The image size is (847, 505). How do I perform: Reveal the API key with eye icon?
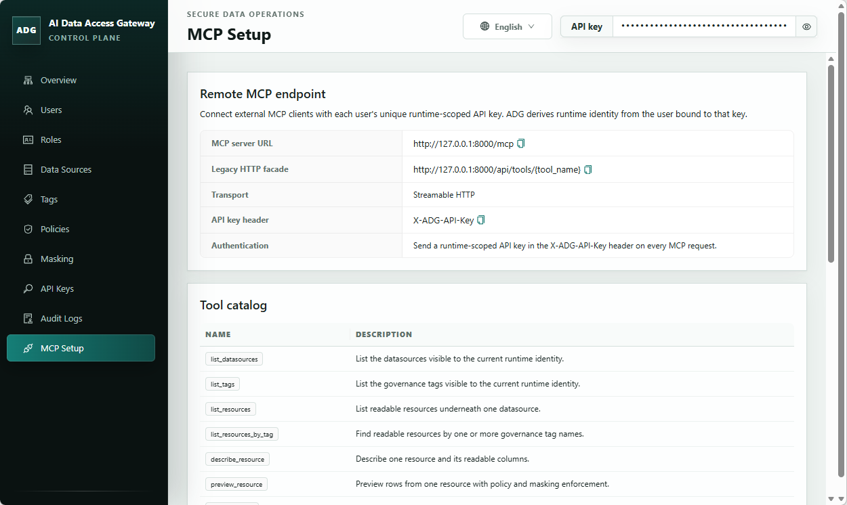pos(806,26)
